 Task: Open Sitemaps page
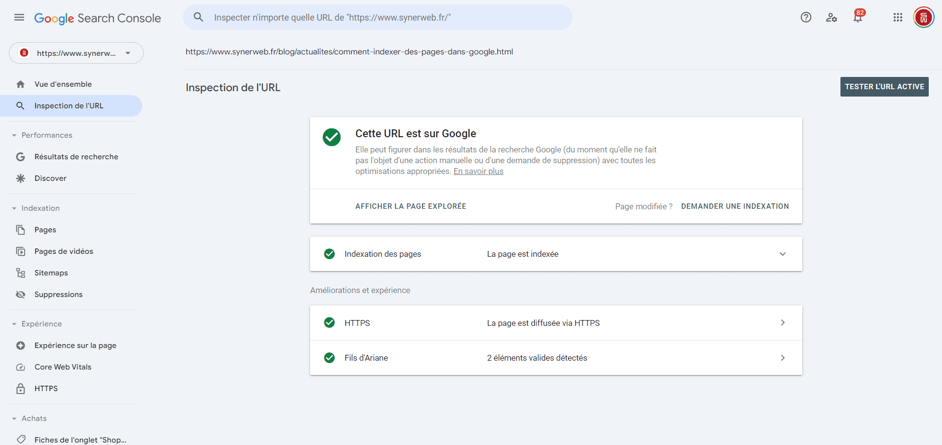point(71,273)
